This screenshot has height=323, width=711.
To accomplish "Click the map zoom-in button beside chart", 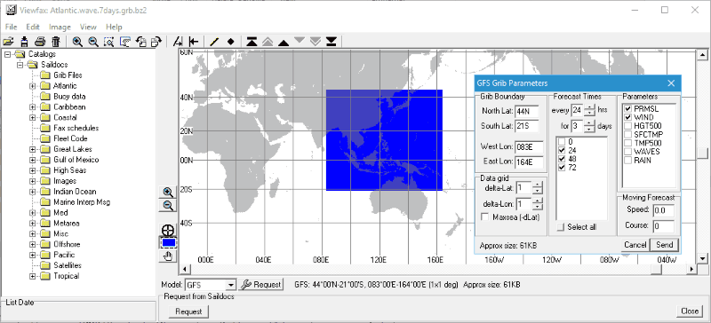I will click(168, 192).
